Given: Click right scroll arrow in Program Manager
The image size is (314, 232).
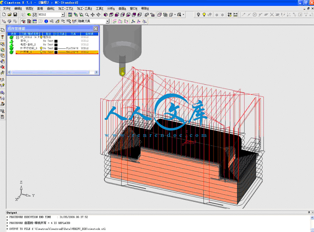Looking at the screenshot, I should pyautogui.click(x=96, y=72).
